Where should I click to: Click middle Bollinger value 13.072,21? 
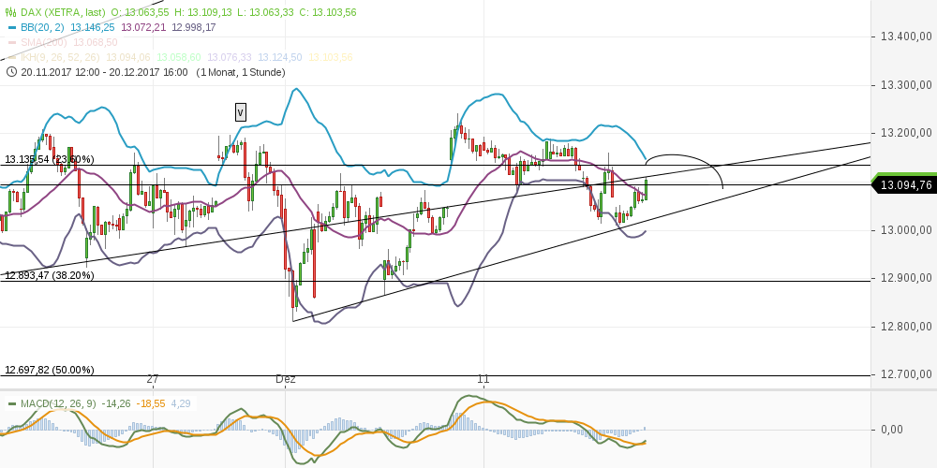(142, 27)
